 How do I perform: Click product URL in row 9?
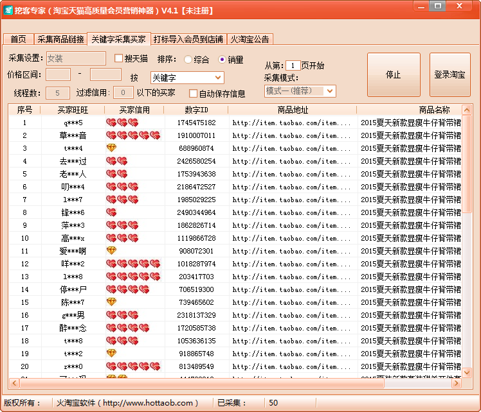click(291, 226)
